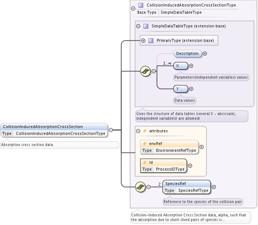
Task: Collapse the X/Y sequence compositor
Action: point(154,71)
